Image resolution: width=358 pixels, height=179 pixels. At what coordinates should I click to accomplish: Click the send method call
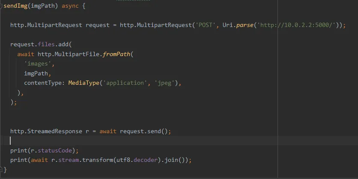coord(154,131)
